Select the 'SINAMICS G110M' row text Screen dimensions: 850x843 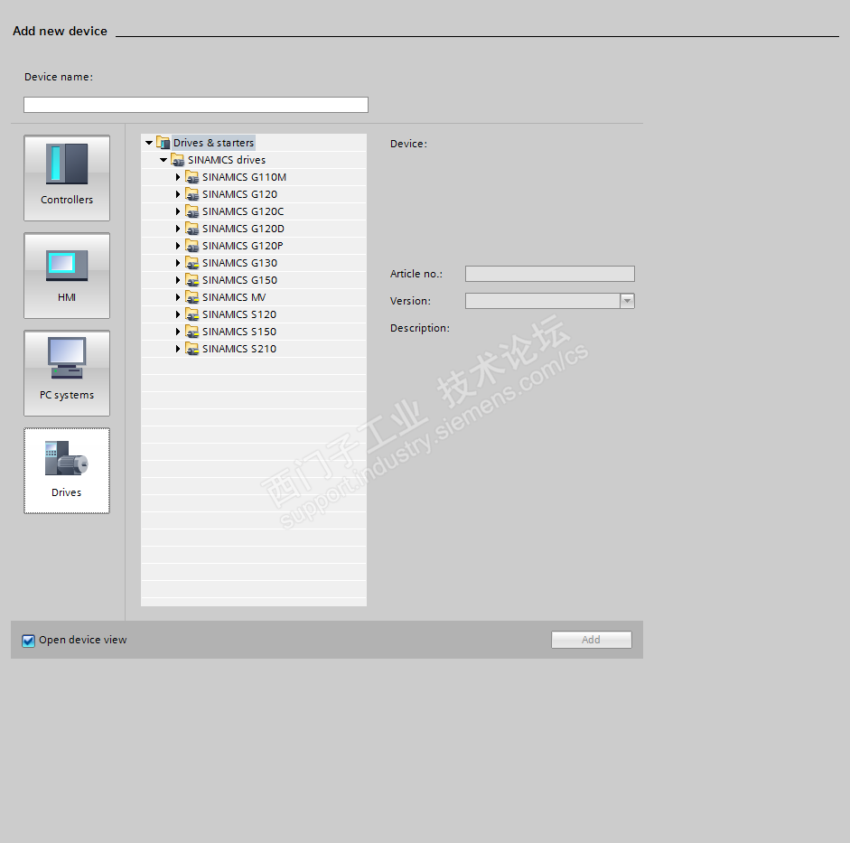(244, 177)
